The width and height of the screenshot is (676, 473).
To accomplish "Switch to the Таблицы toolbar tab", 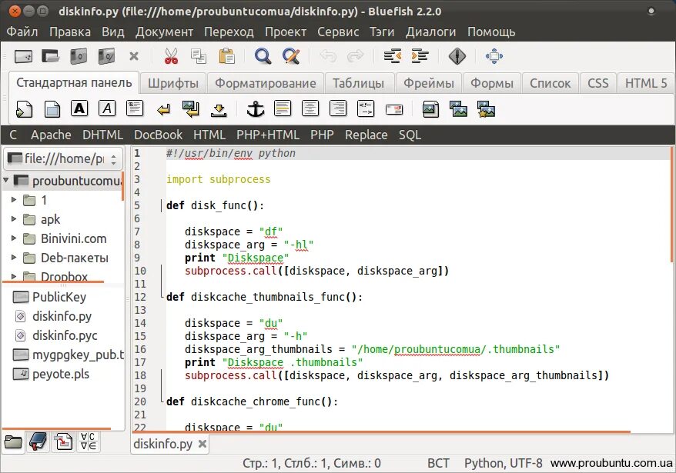I will tap(358, 83).
